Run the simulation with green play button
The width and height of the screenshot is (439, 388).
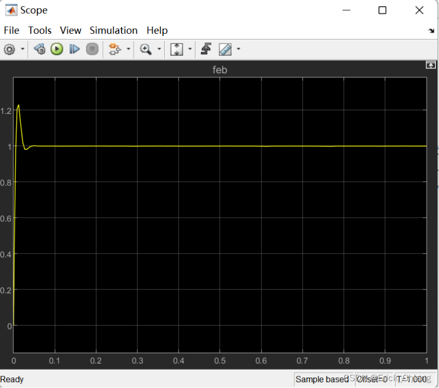(57, 49)
